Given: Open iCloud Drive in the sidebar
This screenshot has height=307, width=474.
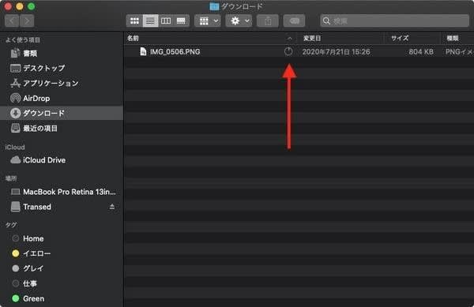Looking at the screenshot, I should point(62,160).
